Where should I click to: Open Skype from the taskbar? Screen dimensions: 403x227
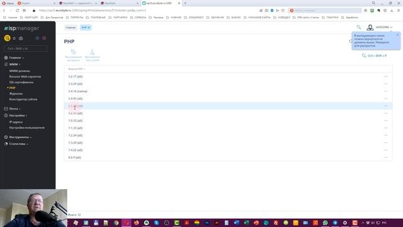(x=157, y=223)
